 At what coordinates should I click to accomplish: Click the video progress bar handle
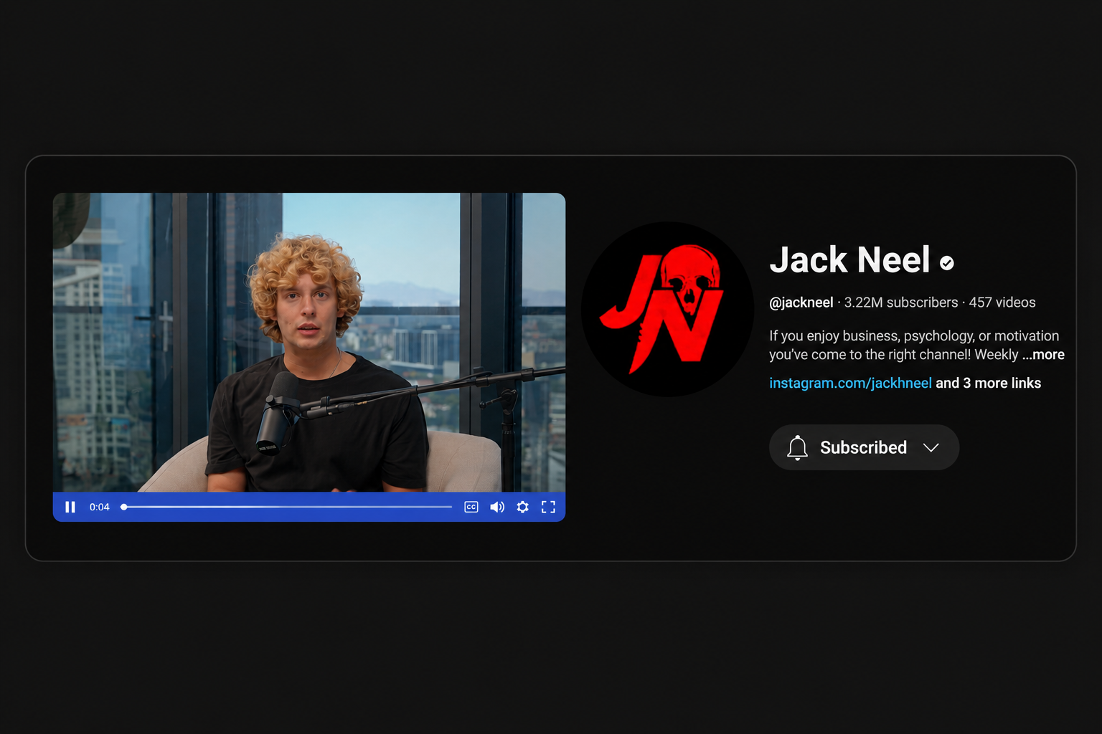(x=124, y=507)
